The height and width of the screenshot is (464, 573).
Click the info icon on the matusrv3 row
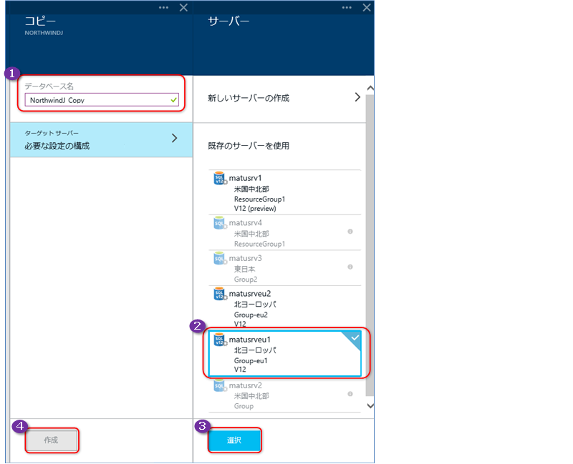[x=350, y=267]
